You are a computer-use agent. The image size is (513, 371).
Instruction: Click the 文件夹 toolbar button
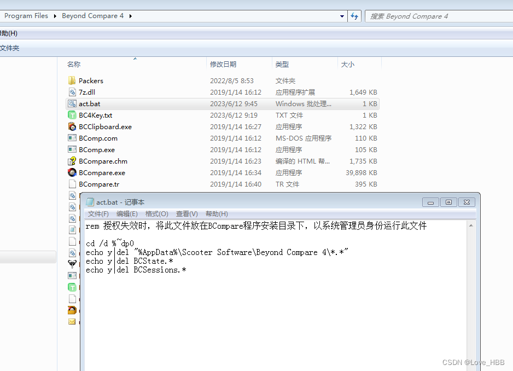[x=9, y=48]
